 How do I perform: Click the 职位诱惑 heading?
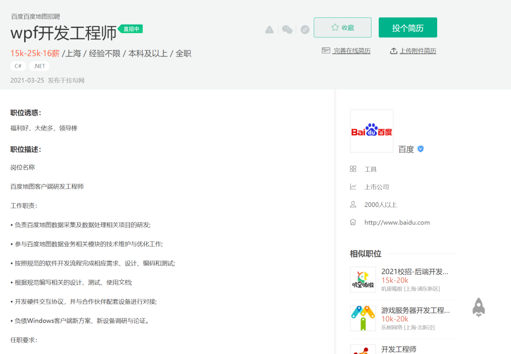tap(26, 113)
